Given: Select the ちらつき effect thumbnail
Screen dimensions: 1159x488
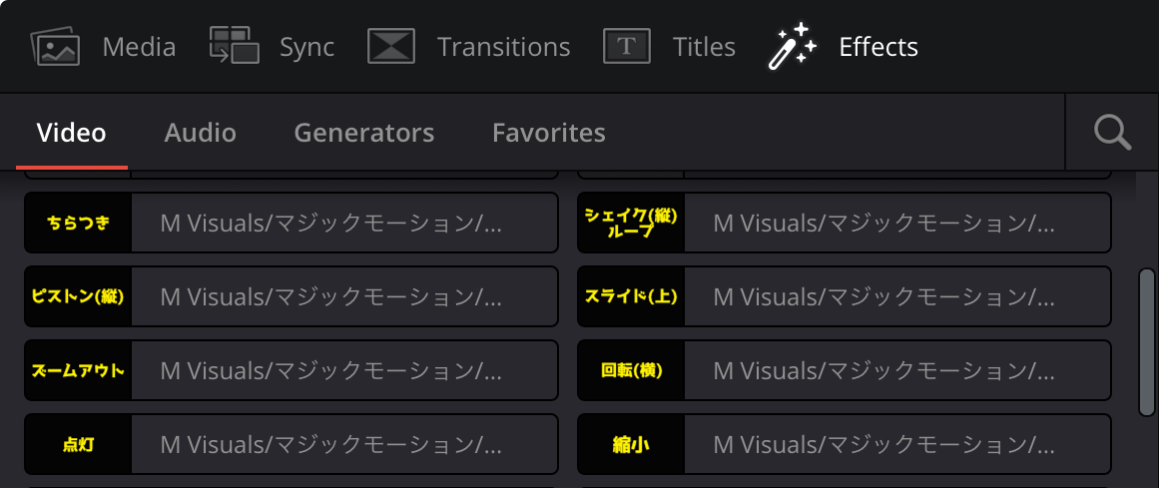Looking at the screenshot, I should (x=79, y=223).
